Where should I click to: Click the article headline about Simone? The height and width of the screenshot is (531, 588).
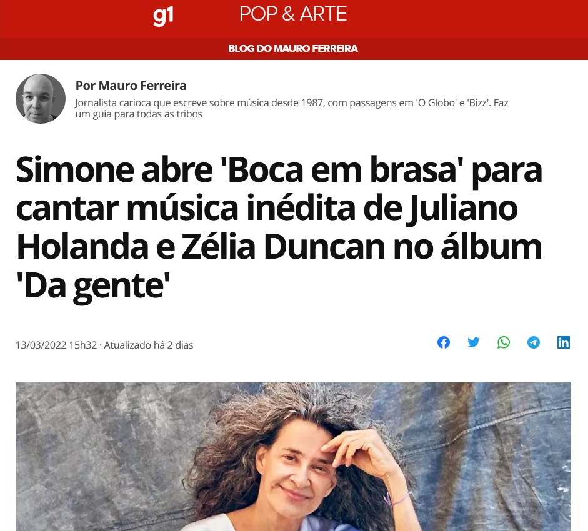(279, 228)
